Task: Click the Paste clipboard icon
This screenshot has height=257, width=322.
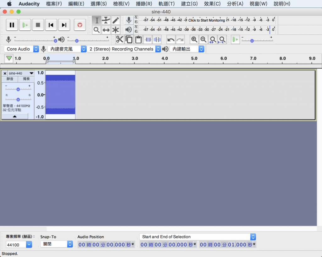Action: (138, 39)
